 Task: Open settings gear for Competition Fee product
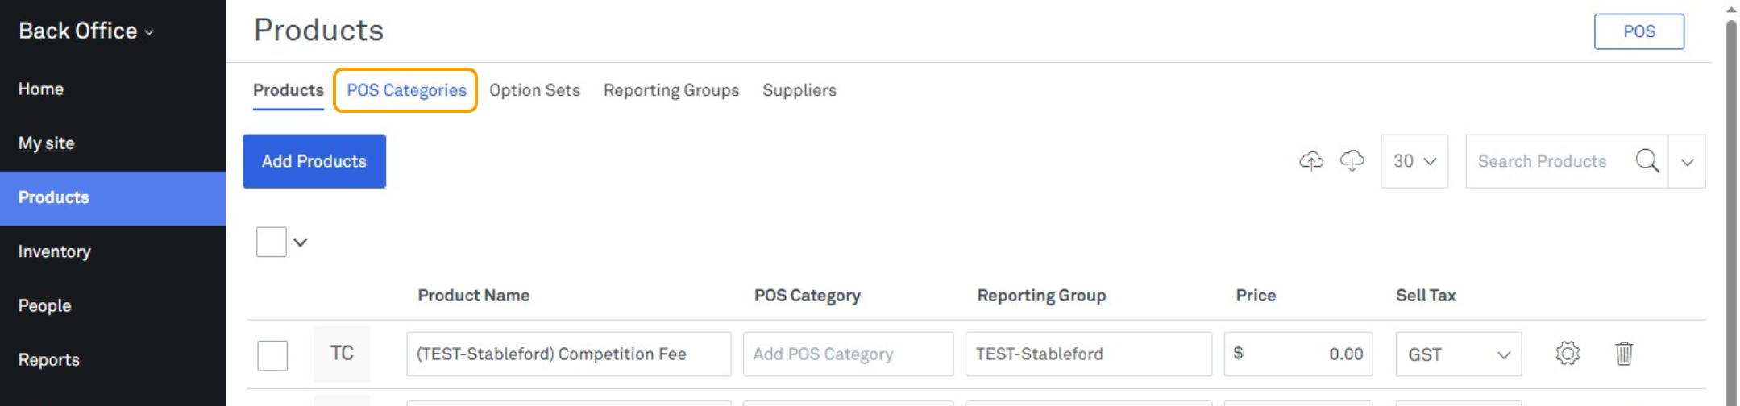click(1567, 354)
